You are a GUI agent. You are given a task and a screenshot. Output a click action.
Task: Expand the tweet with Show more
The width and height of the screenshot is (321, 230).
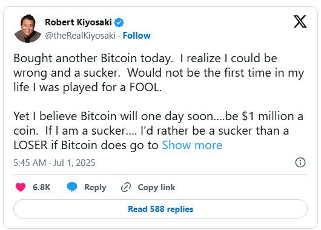(192, 145)
